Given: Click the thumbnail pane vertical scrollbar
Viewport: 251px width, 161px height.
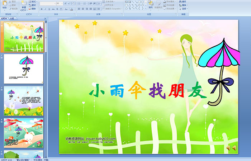Looking at the screenshot, I should (46, 89).
